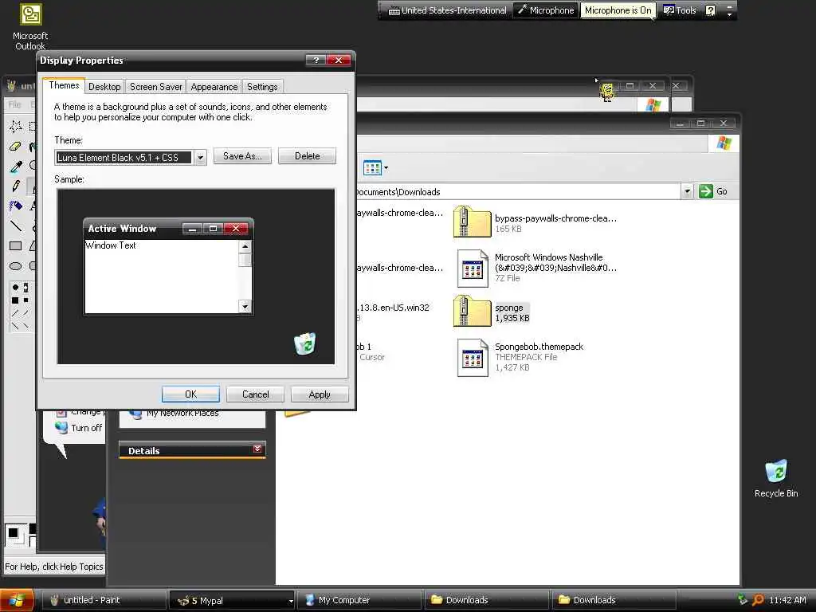Click the Save As... button
This screenshot has height=612, width=816.
242,156
